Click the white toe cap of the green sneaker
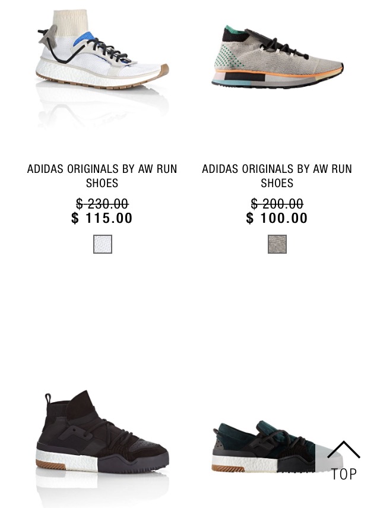Image resolution: width=380 pixels, height=508 pixels. (x=328, y=457)
